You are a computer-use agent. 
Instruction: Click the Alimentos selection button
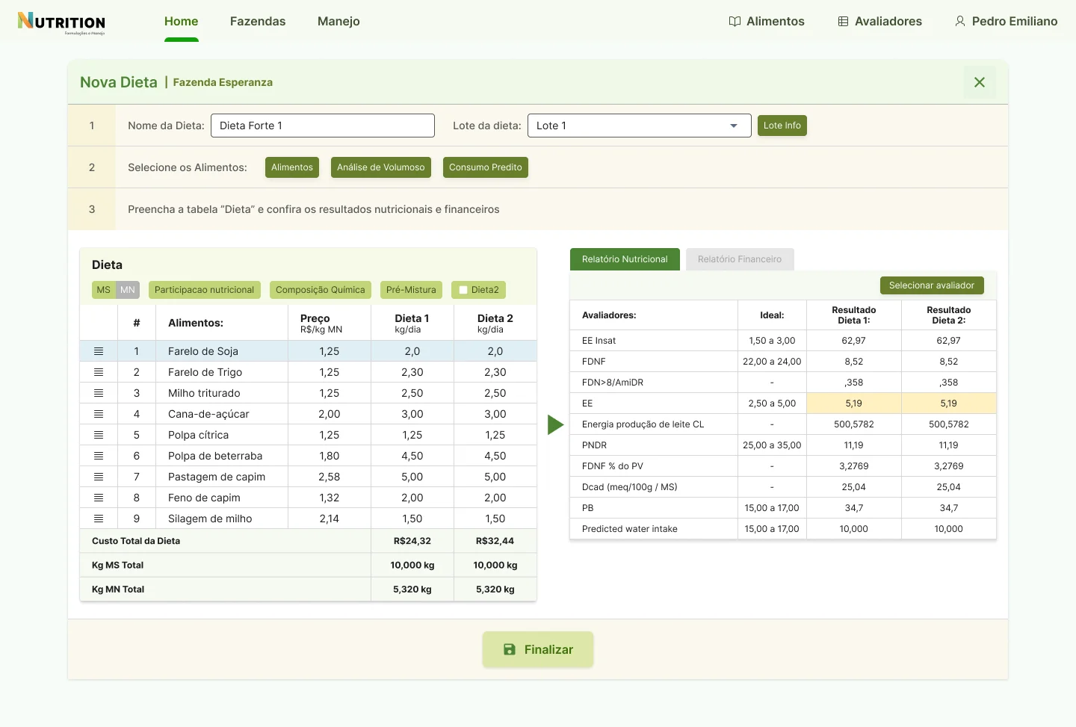coord(292,167)
